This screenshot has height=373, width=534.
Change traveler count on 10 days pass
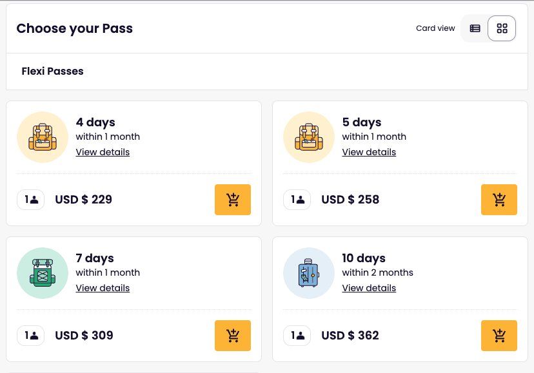point(297,336)
